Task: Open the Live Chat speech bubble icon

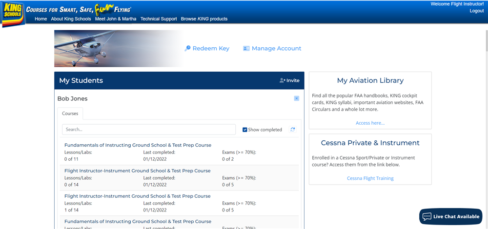Action: (x=427, y=216)
